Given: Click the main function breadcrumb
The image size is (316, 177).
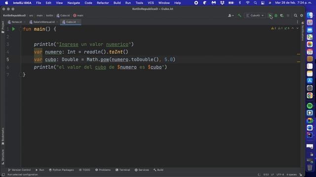Looking at the screenshot, I should (x=78, y=15).
